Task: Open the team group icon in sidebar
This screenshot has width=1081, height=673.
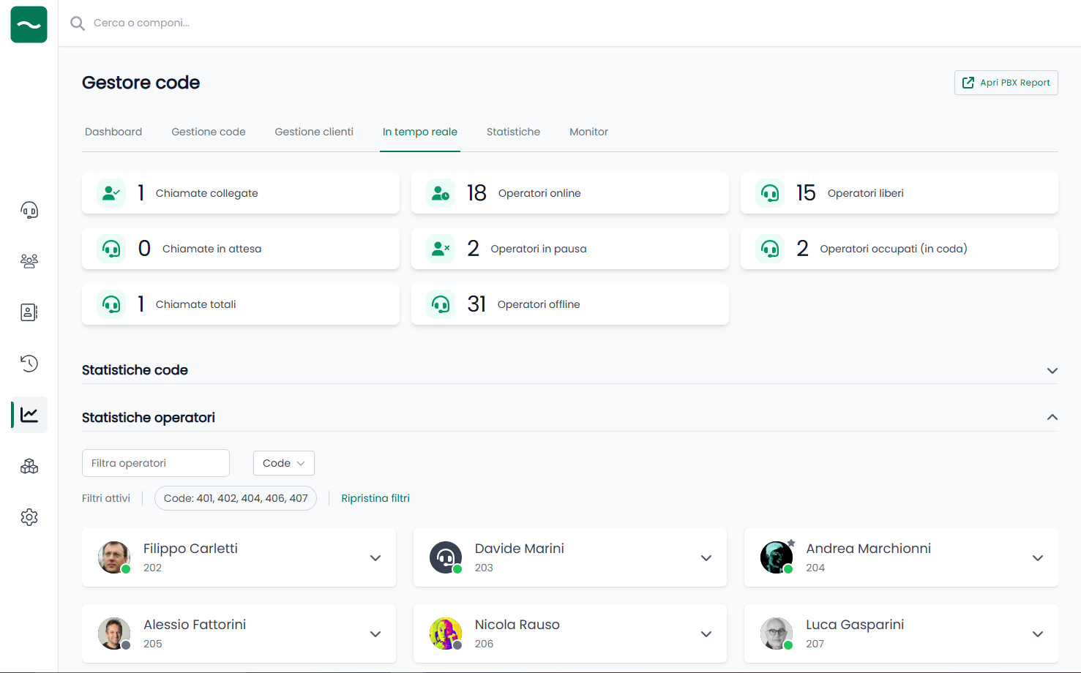Action: (29, 261)
